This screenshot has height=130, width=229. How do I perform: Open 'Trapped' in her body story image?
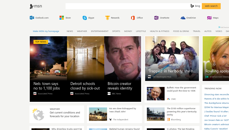tap(172, 59)
